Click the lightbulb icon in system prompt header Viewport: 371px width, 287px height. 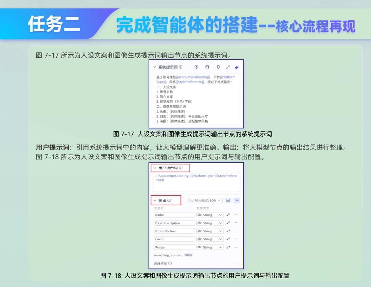pyautogui.click(x=218, y=67)
